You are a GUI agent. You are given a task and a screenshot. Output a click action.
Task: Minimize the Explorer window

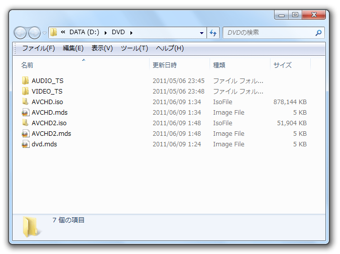point(282,15)
